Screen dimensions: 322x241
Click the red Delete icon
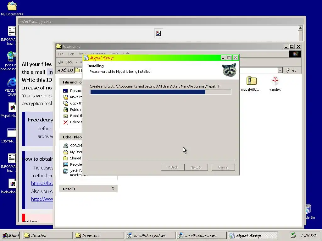pyautogui.click(x=65, y=122)
